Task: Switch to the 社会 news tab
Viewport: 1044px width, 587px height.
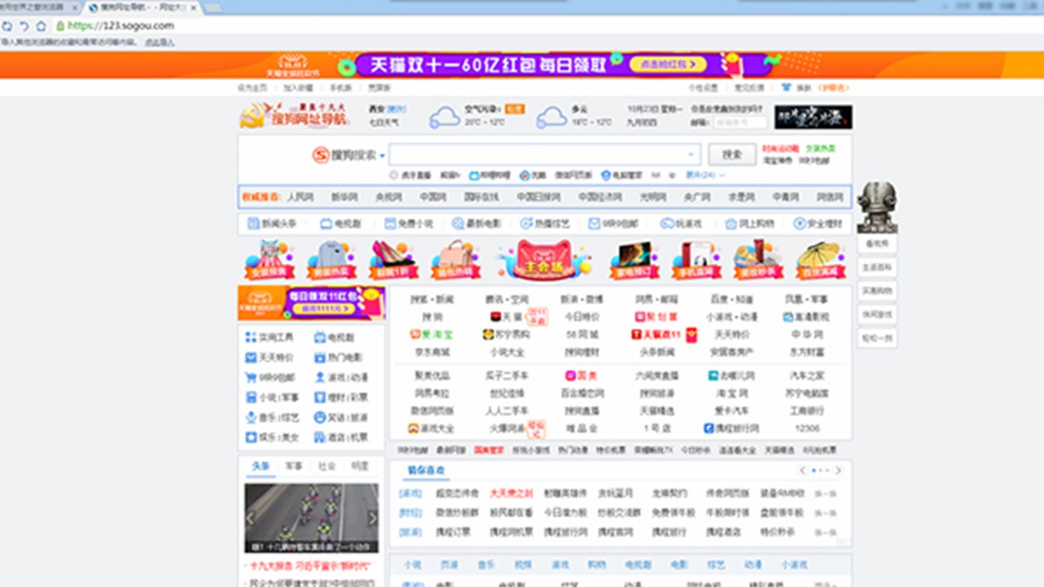Action: 327,466
